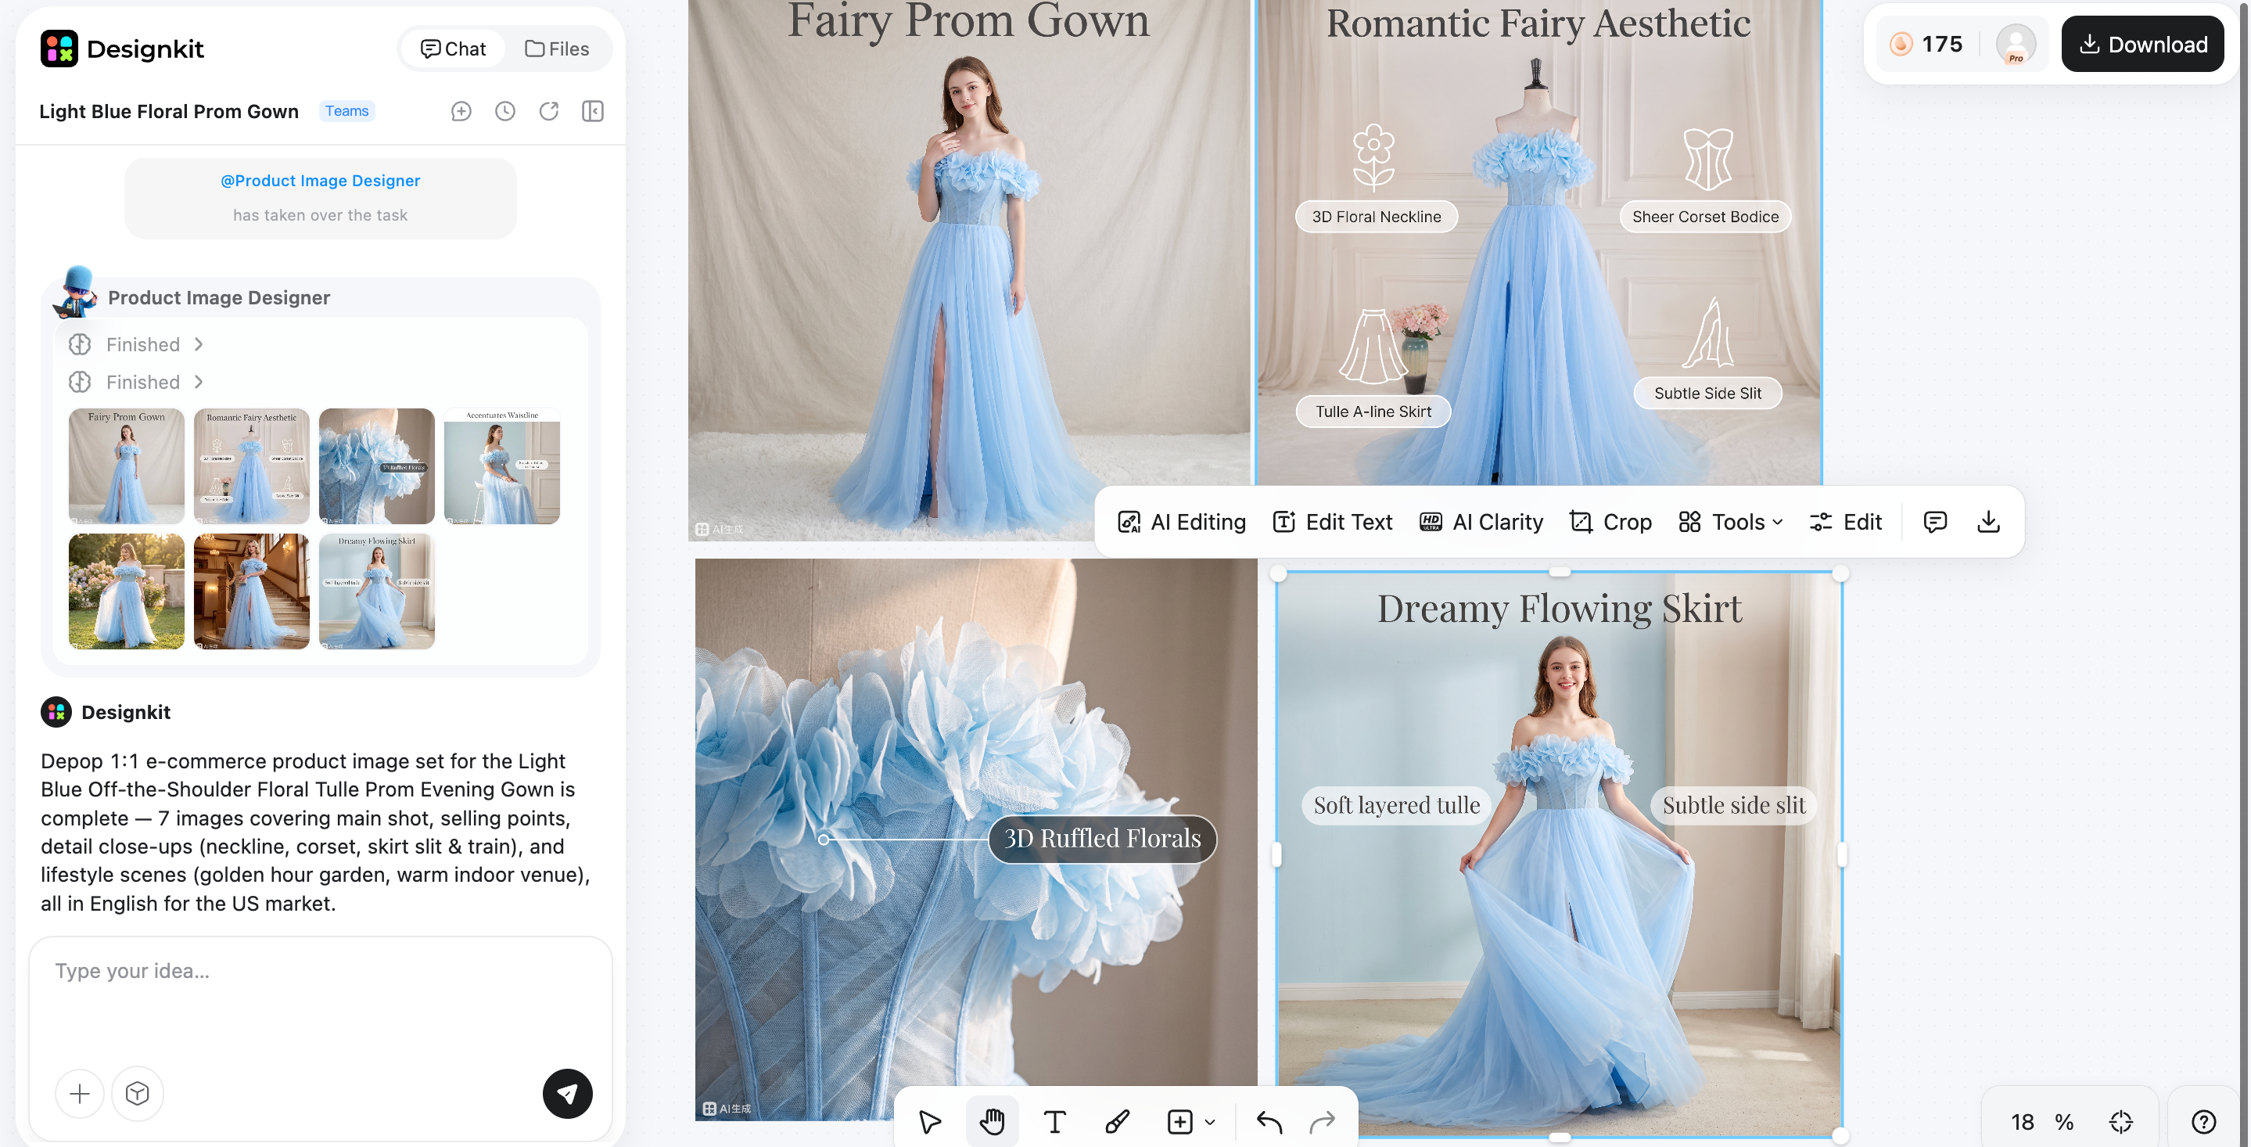Expand the second Finished step
2251x1147 pixels.
click(136, 382)
